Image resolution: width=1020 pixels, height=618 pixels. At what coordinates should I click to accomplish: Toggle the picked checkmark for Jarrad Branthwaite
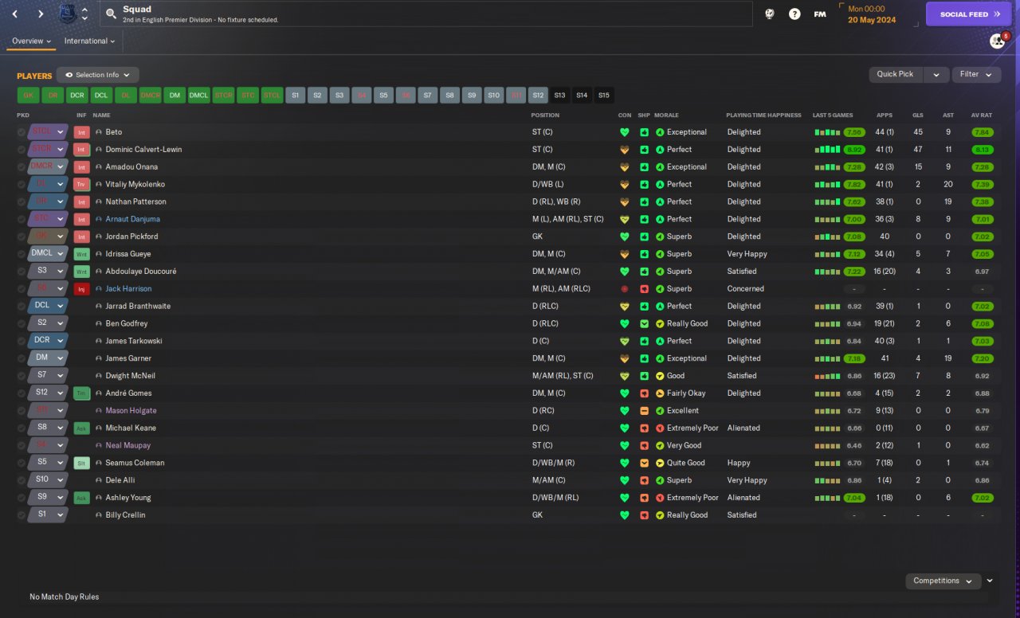(x=22, y=307)
